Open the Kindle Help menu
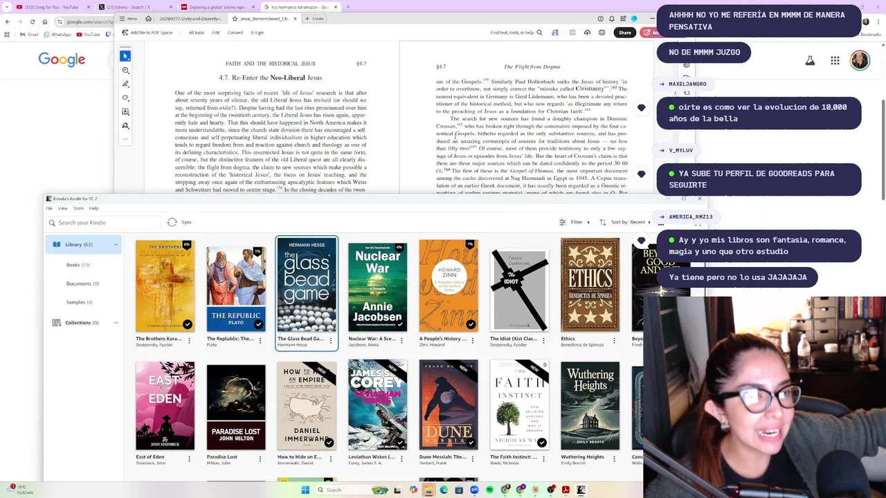This screenshot has width=886, height=498. pos(93,208)
